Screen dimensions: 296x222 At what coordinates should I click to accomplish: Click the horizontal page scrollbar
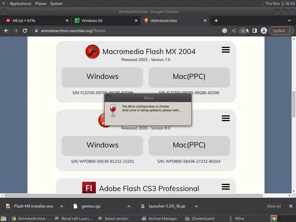point(133,196)
